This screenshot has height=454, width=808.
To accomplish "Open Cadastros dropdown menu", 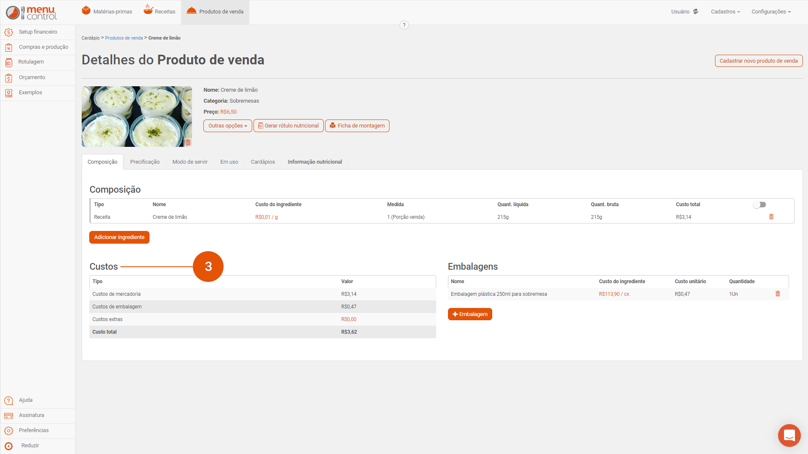I will point(725,12).
